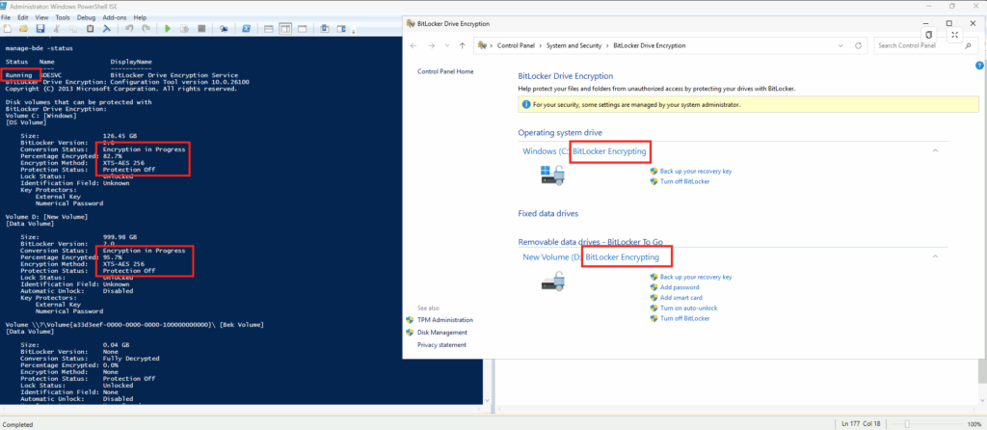Open the address bar history dropdown
Screen dimensions: 987x430
click(x=840, y=45)
